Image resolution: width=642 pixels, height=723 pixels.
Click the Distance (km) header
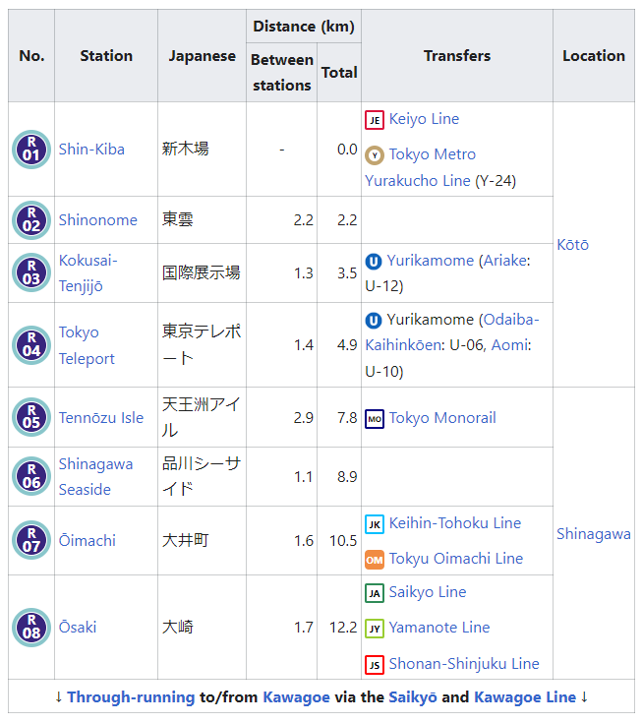point(304,27)
